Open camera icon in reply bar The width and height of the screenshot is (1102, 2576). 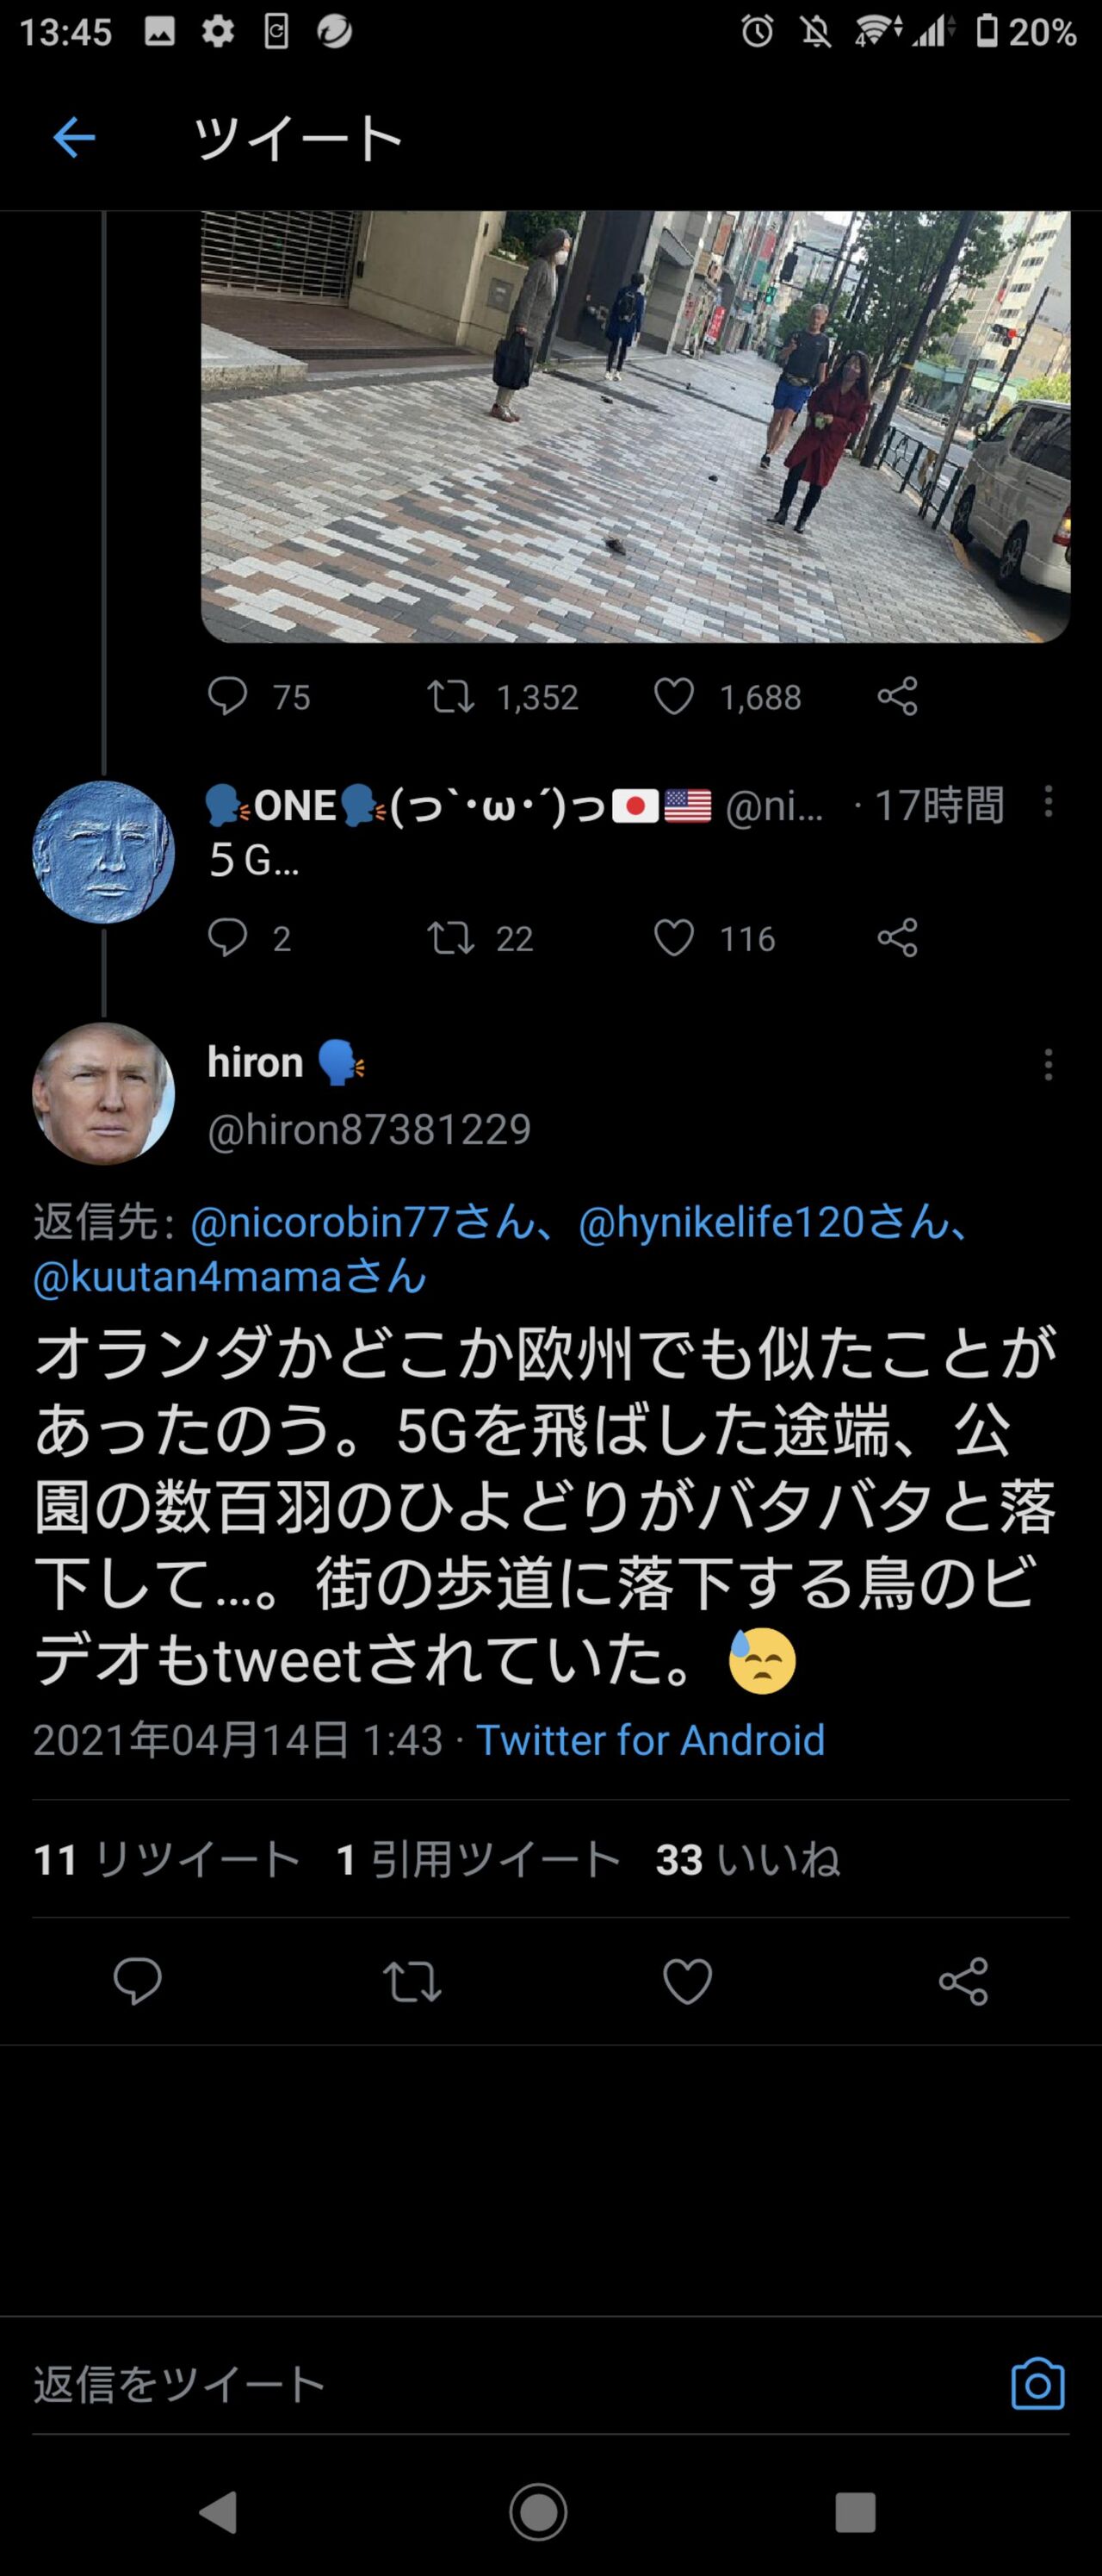(1037, 2385)
